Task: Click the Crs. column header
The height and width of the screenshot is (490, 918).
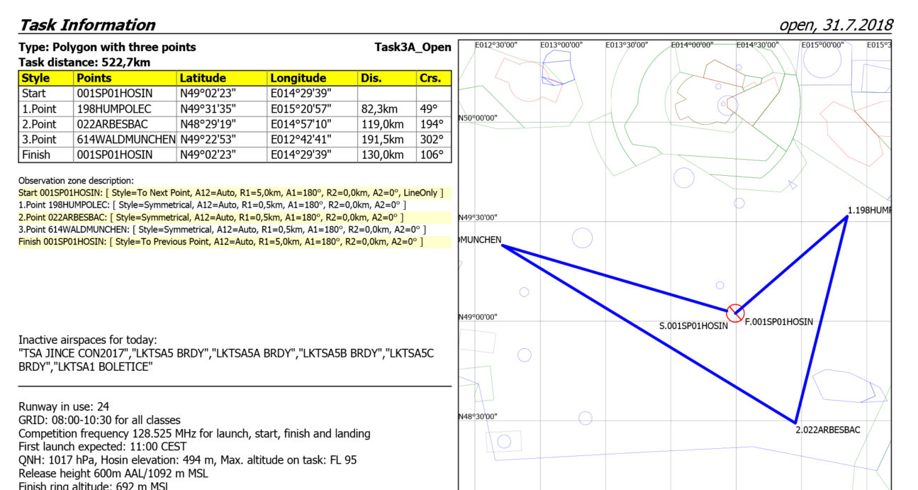Action: click(x=430, y=78)
